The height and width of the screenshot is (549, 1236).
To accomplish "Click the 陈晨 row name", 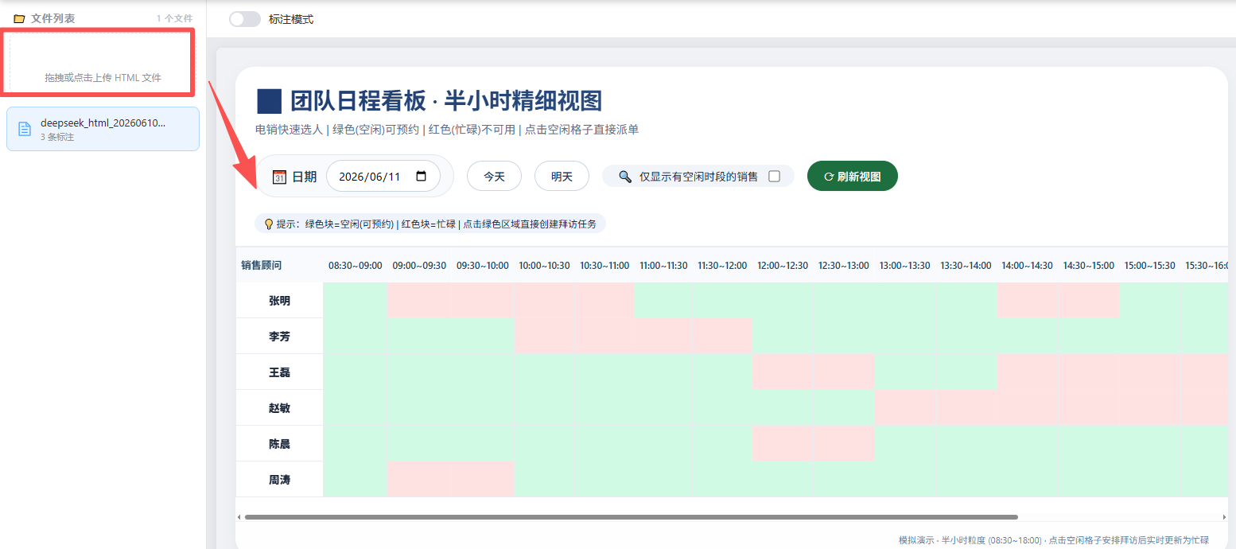I will [279, 444].
